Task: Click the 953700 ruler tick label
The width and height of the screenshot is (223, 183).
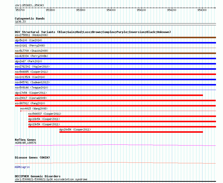Action: coord(20,10)
